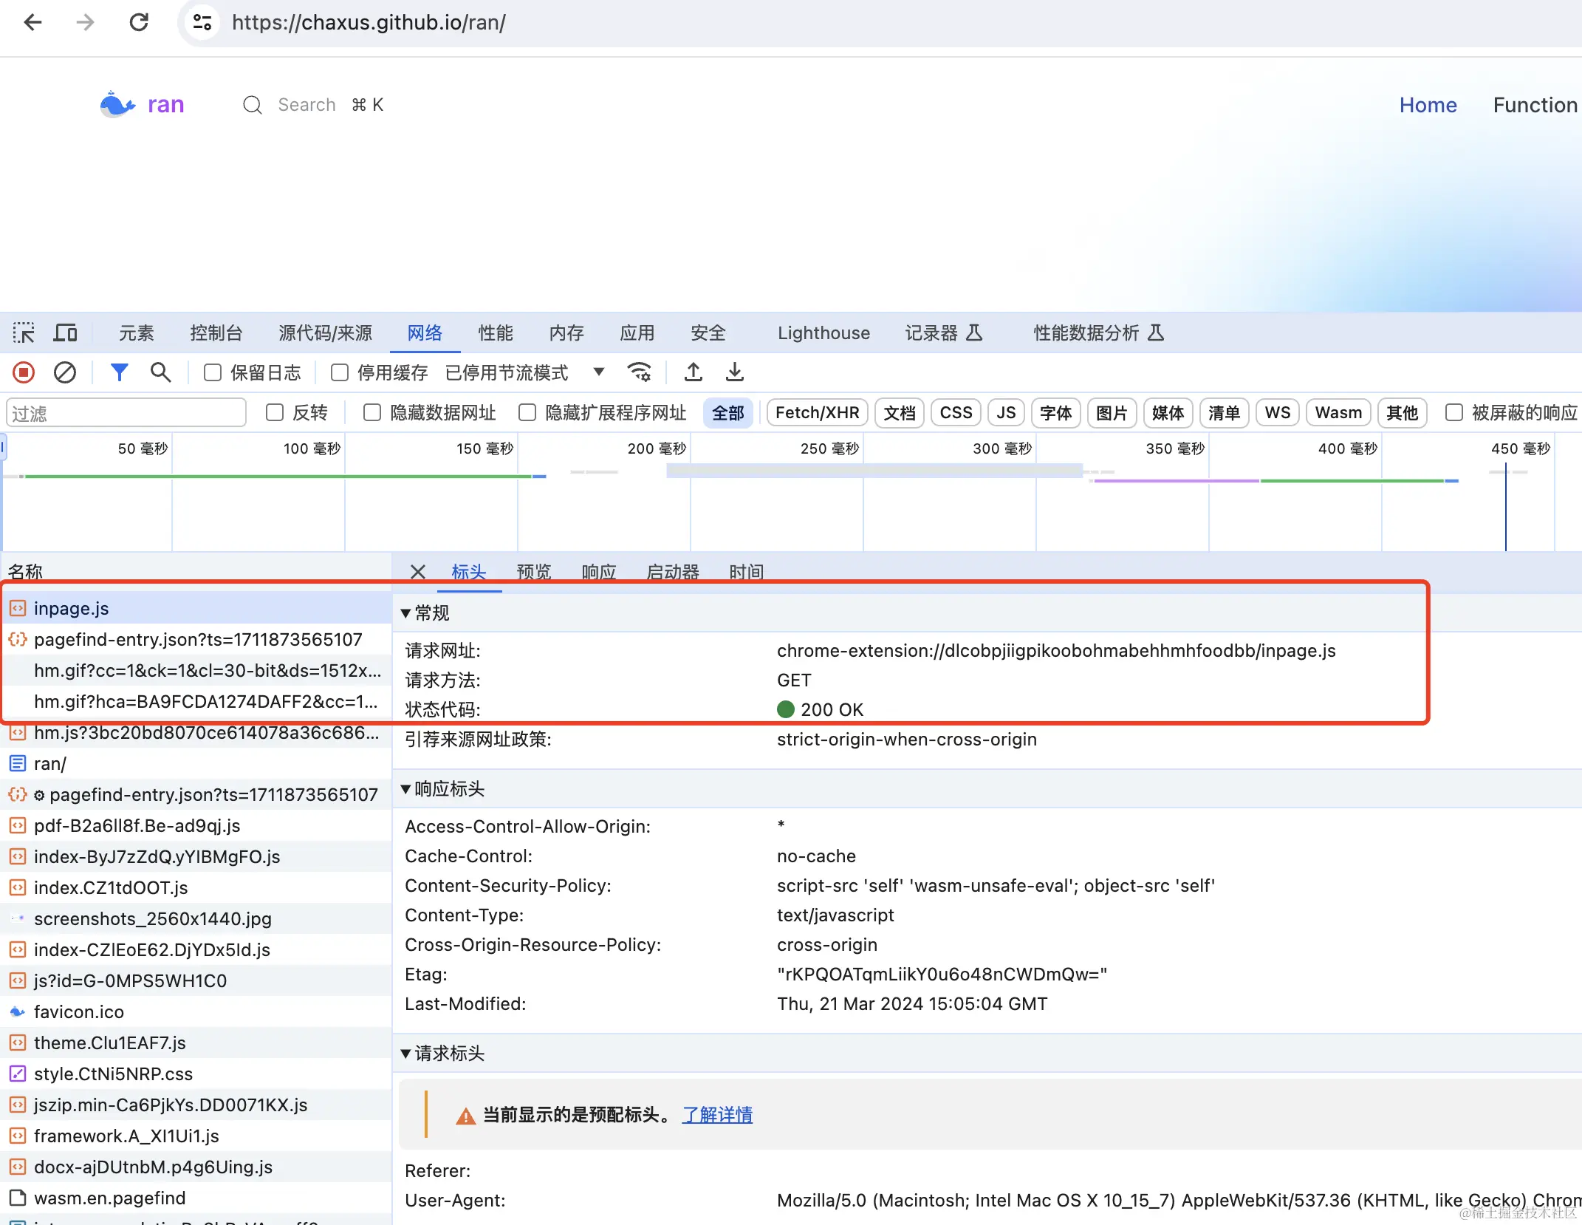Click the clear network log icon
This screenshot has width=1582, height=1225.
point(65,372)
